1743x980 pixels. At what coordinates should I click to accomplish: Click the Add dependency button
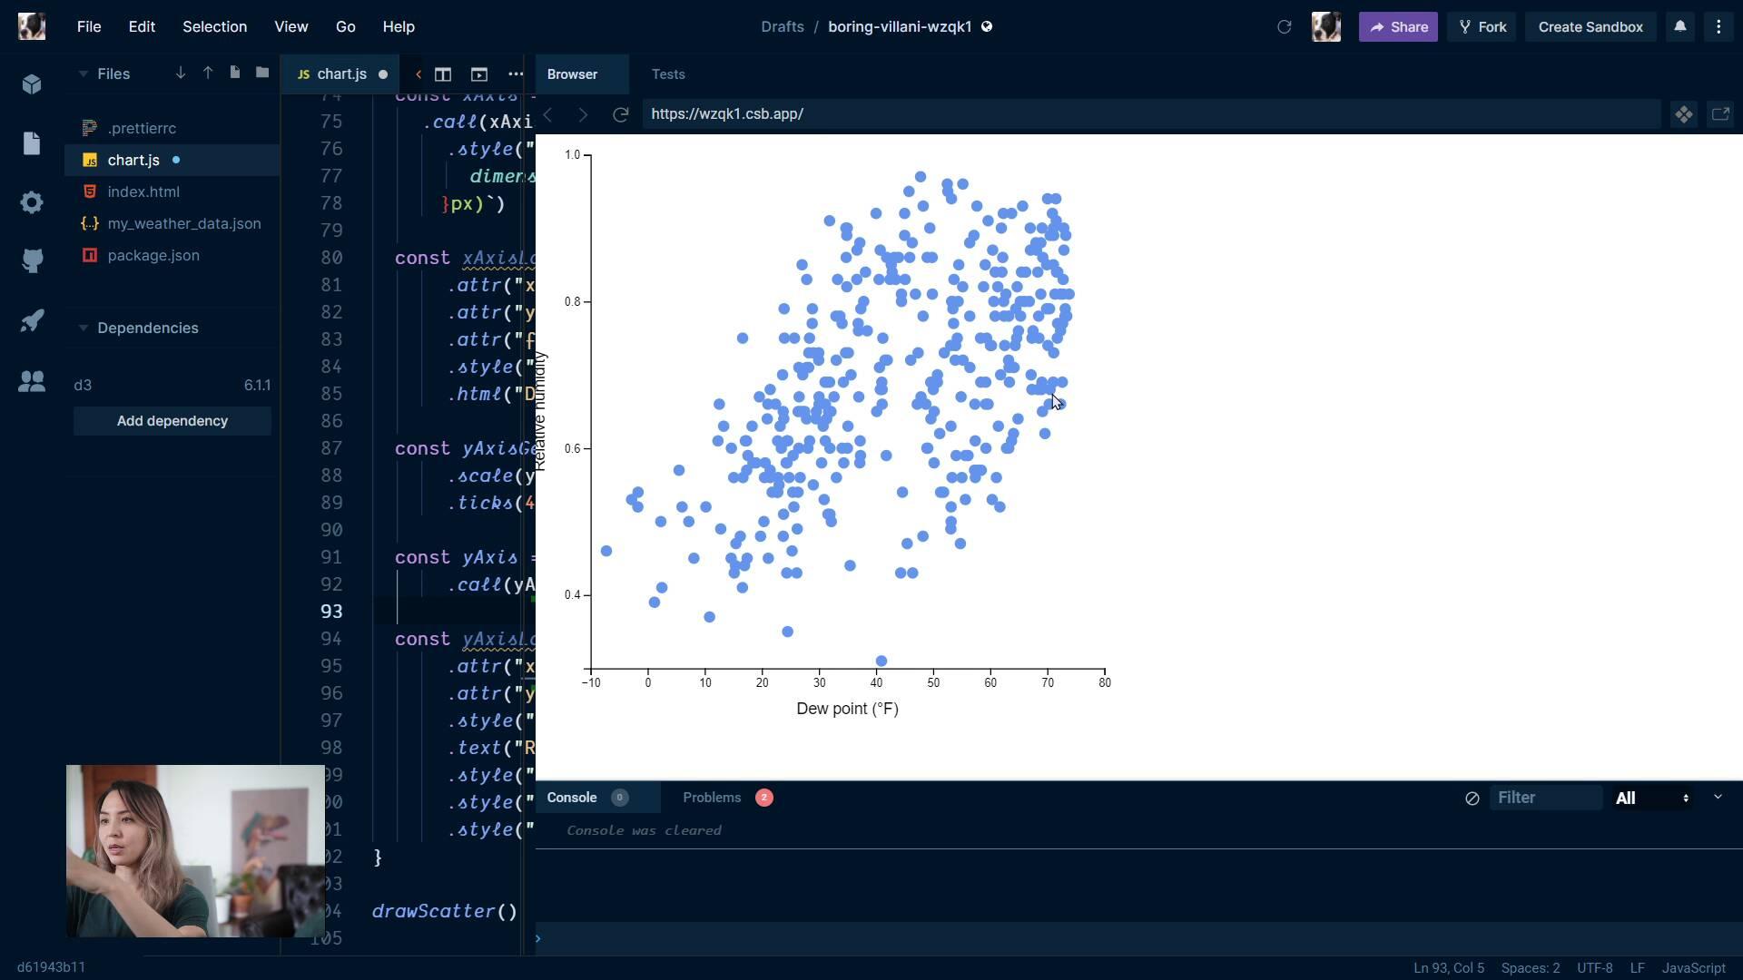pos(172,421)
